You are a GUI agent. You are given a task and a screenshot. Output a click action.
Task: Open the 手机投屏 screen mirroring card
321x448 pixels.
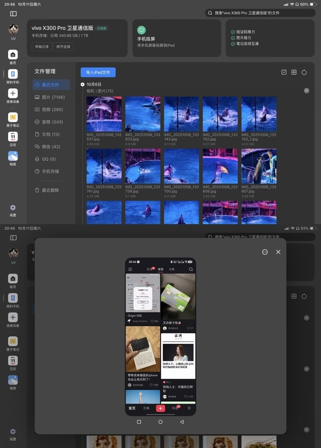point(172,38)
